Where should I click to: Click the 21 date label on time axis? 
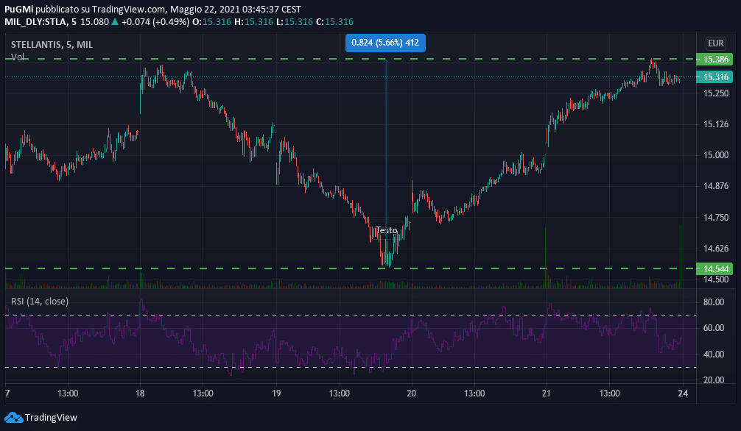tap(547, 393)
